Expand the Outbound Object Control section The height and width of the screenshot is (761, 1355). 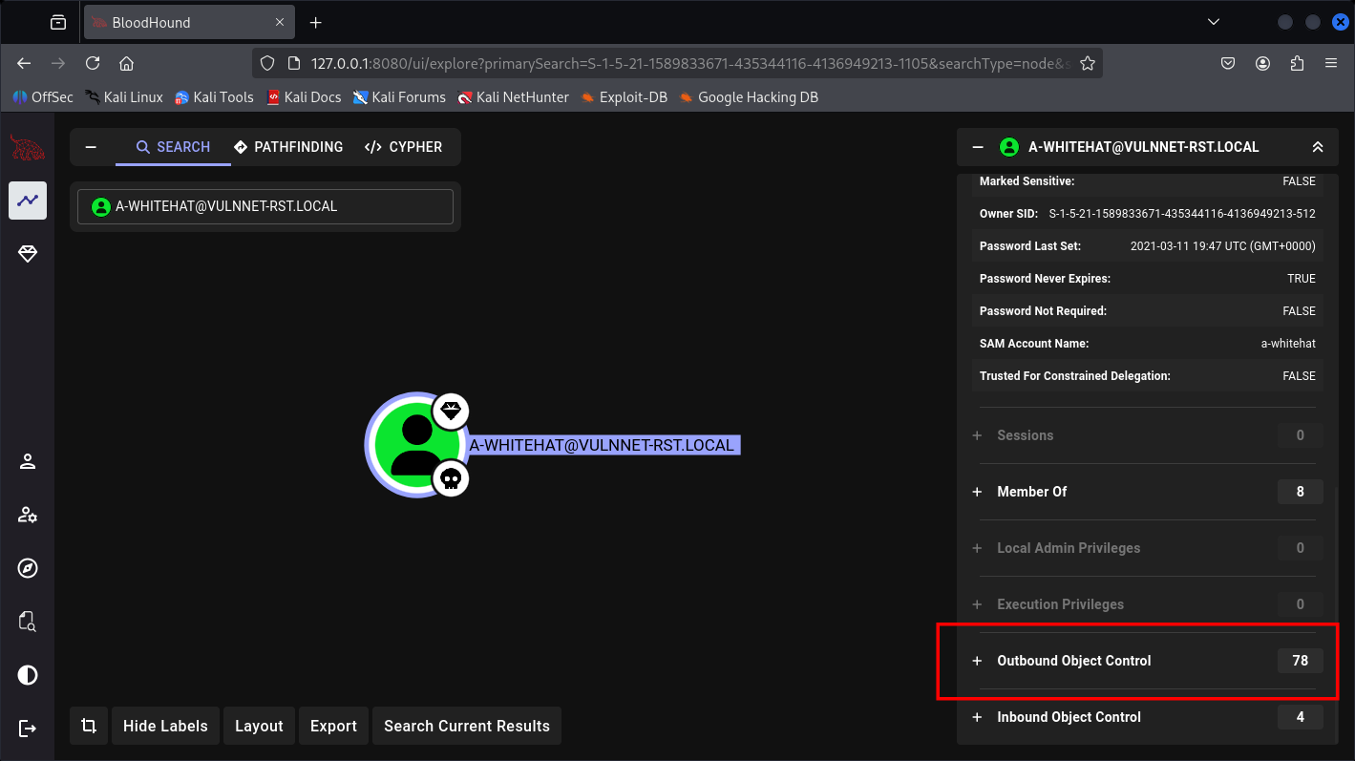1073,661
